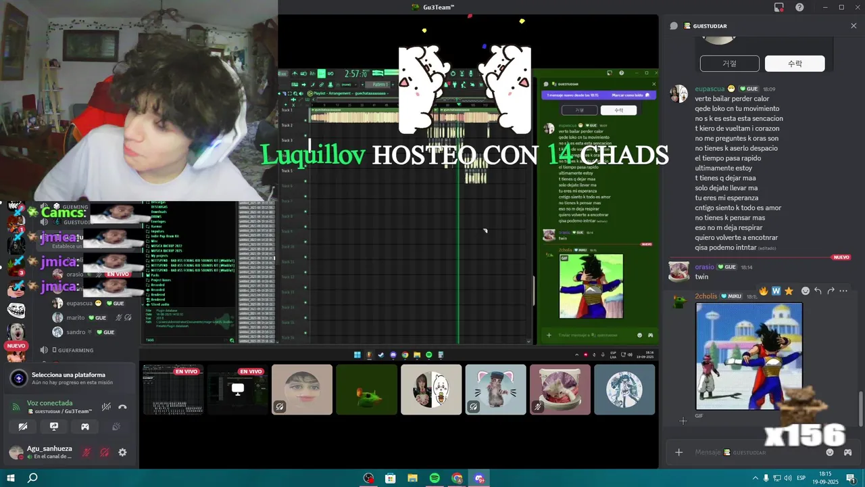Open Discord user settings gear

click(x=122, y=453)
